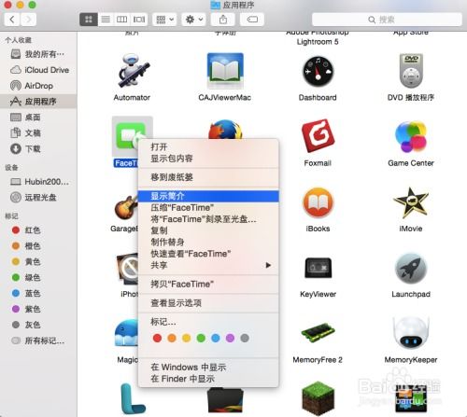Screen dimensions: 467x417
Task: Select the FaceTime app icon
Action: 131,135
